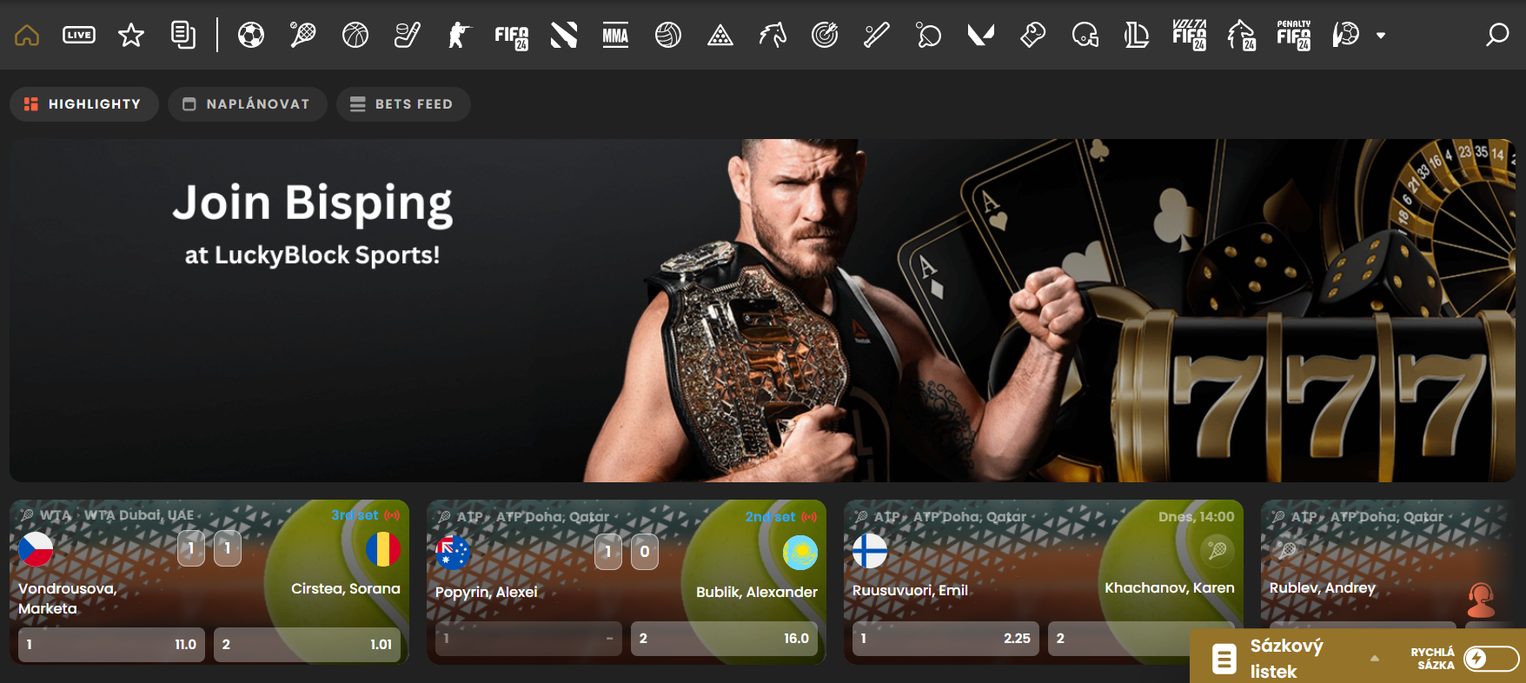Screen dimensions: 1526x683
Task: Click the Australian flag icon
Action: [x=453, y=553]
